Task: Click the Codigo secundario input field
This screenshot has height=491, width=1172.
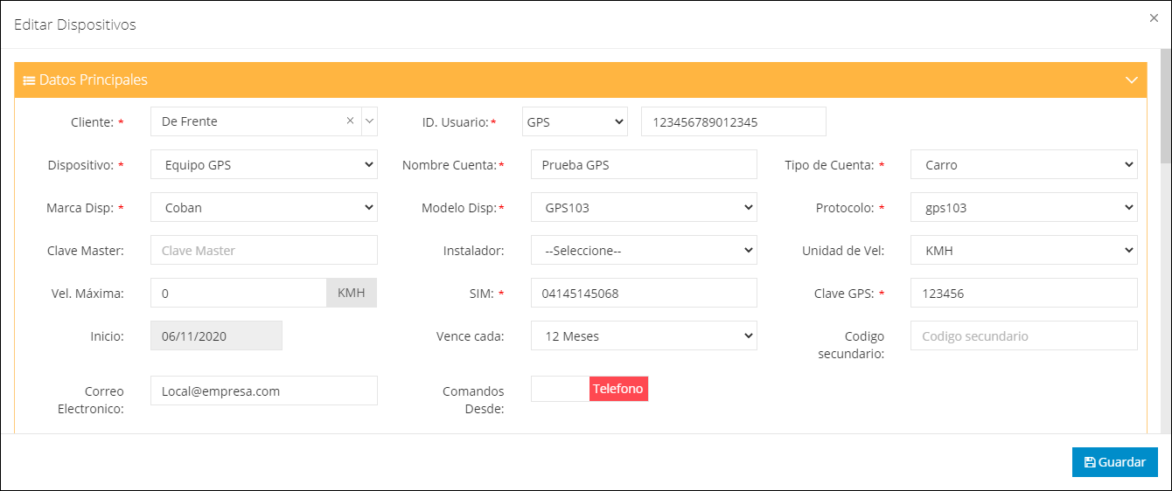Action: coord(1023,335)
